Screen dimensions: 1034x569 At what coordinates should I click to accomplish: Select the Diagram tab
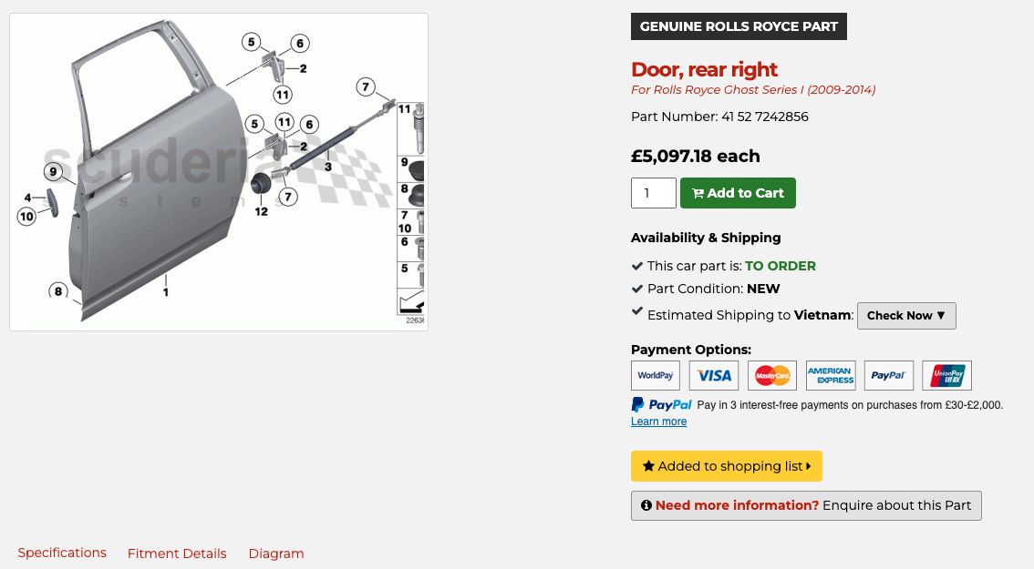[276, 554]
